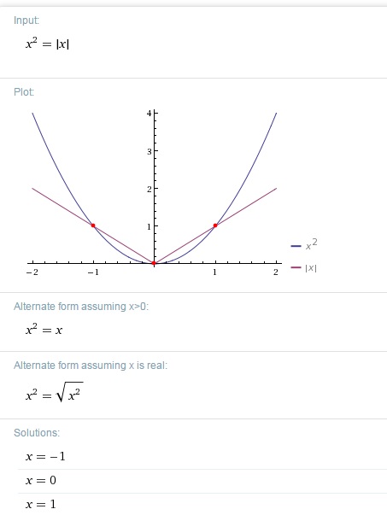
Task: Click the red intersection point at x = 1
Action: (x=215, y=225)
